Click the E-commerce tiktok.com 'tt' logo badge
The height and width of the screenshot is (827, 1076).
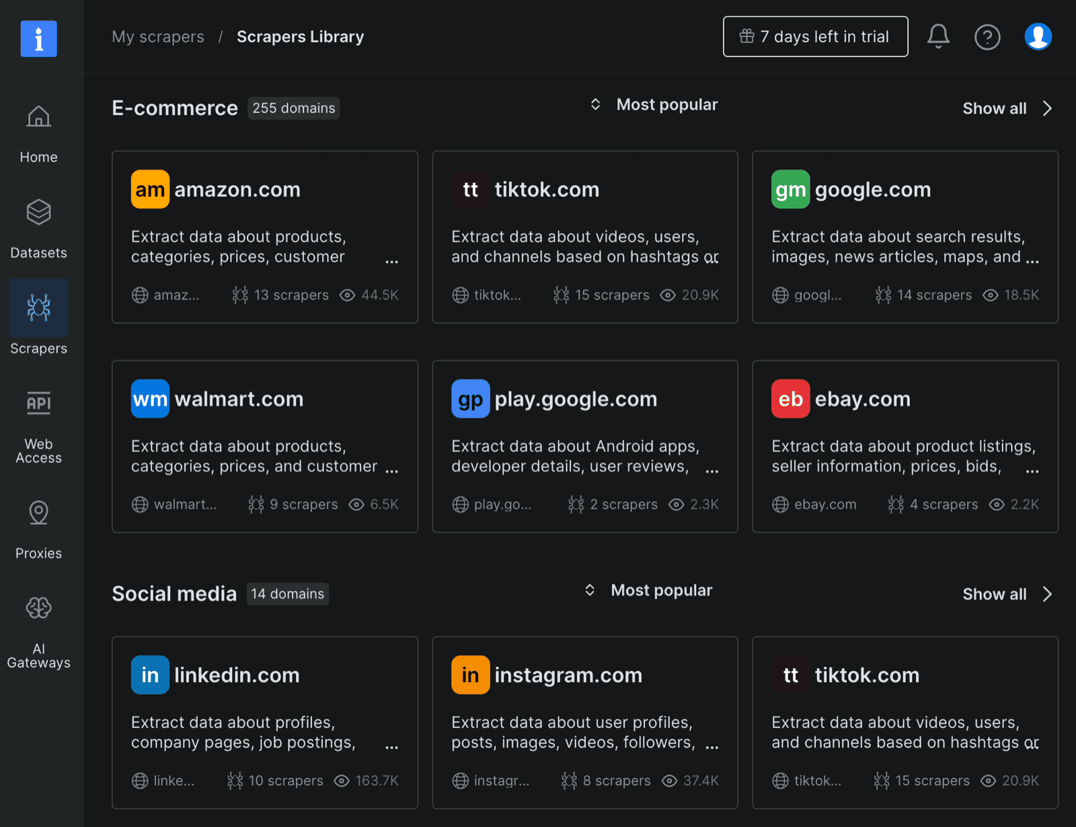(x=470, y=190)
